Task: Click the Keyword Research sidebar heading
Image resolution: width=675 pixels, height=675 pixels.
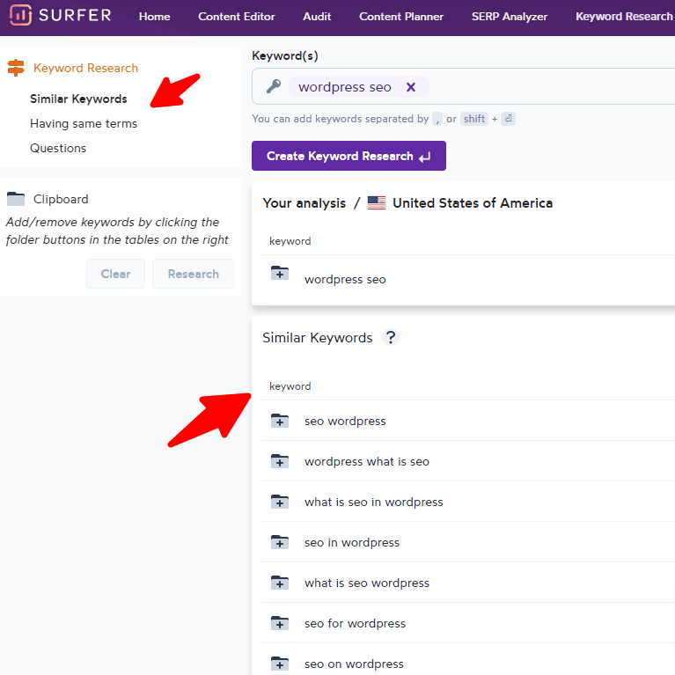Action: [x=85, y=68]
